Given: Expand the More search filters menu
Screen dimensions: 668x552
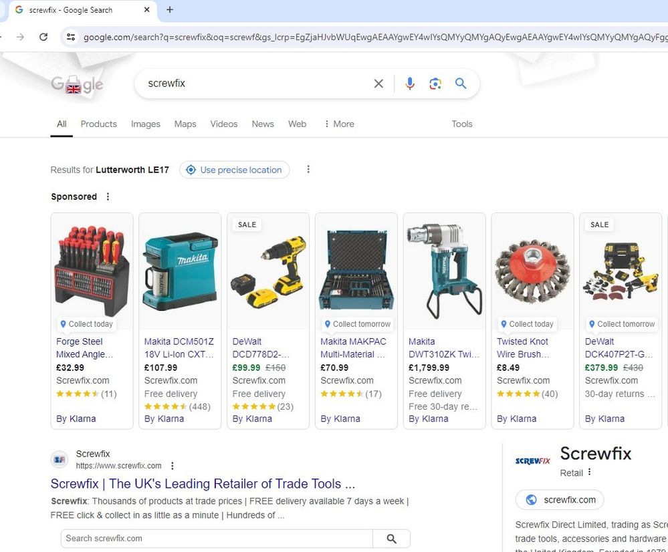Looking at the screenshot, I should [x=338, y=124].
